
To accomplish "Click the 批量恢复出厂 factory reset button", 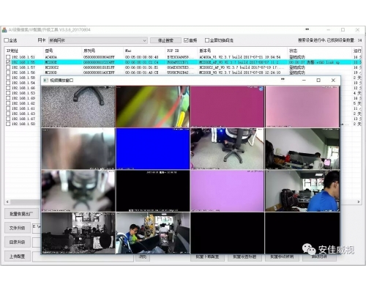I will click(21, 214).
